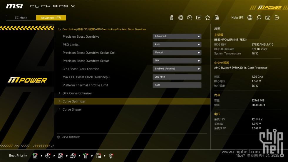The image size is (288, 162).
Task: Click the 1.360 V core voltage value
Action: [256, 81]
